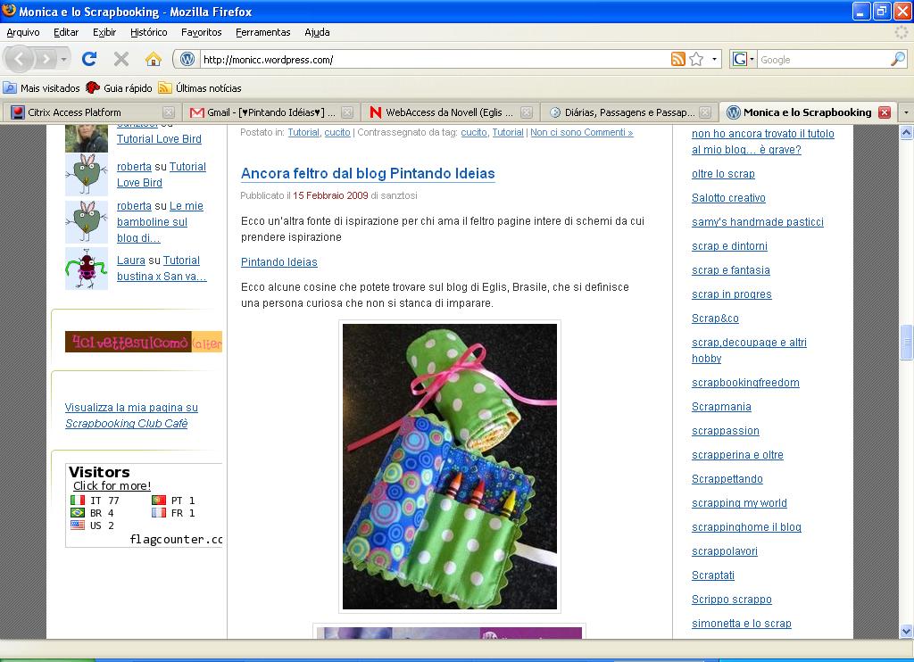Open the oltre lo scrap link
Image resolution: width=914 pixels, height=662 pixels.
(x=723, y=174)
